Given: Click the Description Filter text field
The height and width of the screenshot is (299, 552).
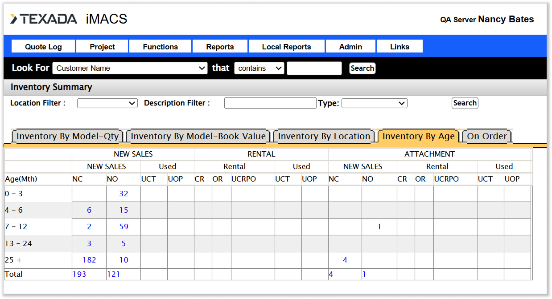Looking at the screenshot, I should click(x=270, y=103).
